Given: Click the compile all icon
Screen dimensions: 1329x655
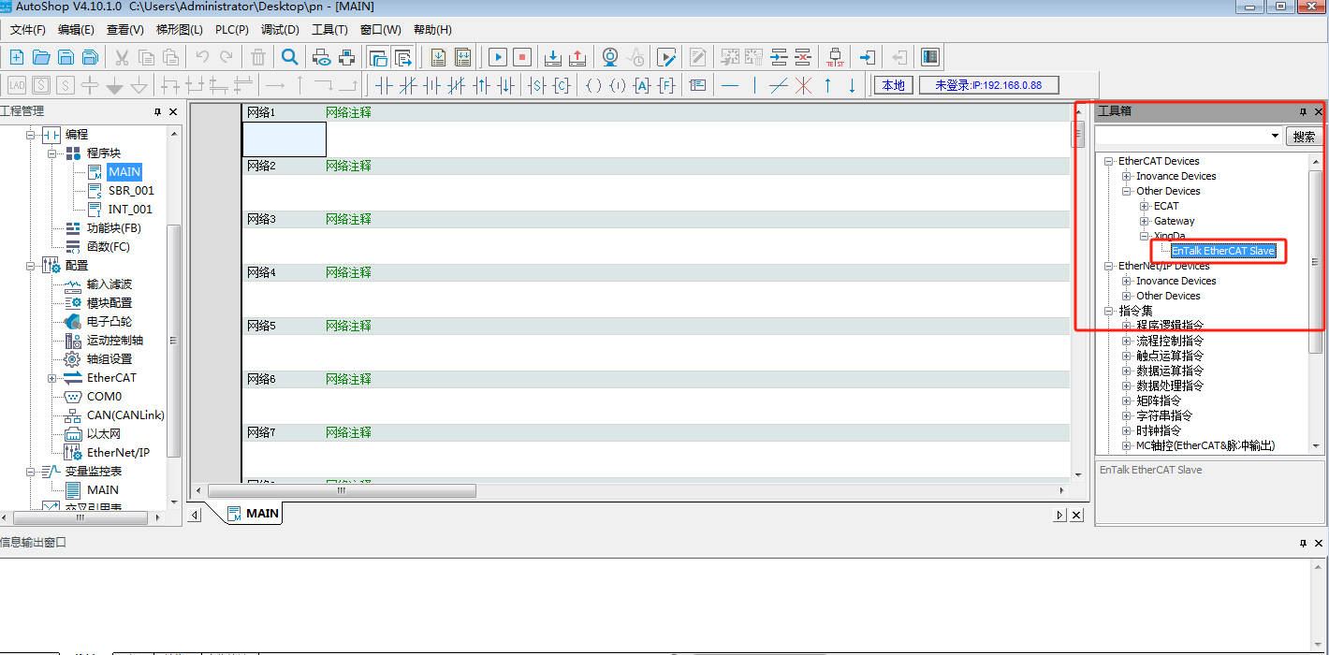Looking at the screenshot, I should (463, 57).
